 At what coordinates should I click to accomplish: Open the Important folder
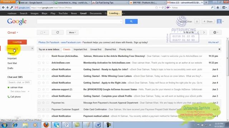point(12,58)
